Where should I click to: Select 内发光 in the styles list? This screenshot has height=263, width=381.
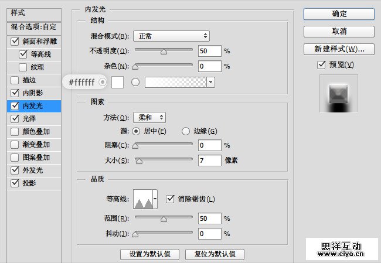tap(32, 105)
